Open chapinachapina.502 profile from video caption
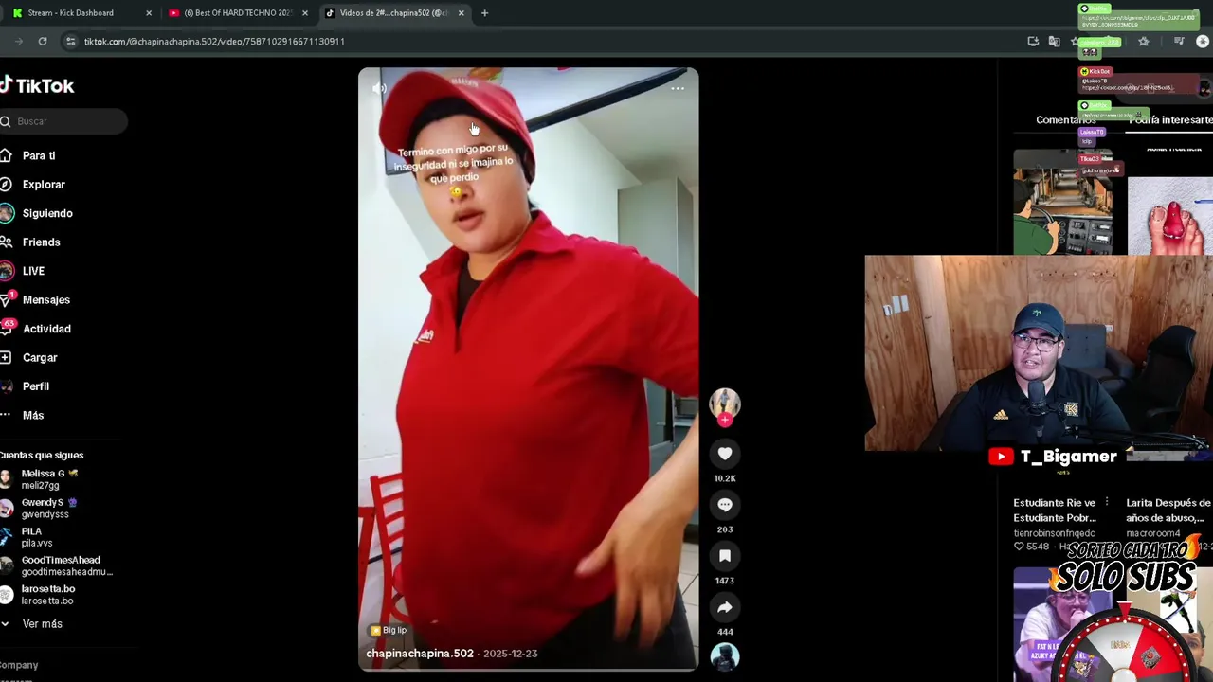The width and height of the screenshot is (1213, 682). (x=420, y=654)
